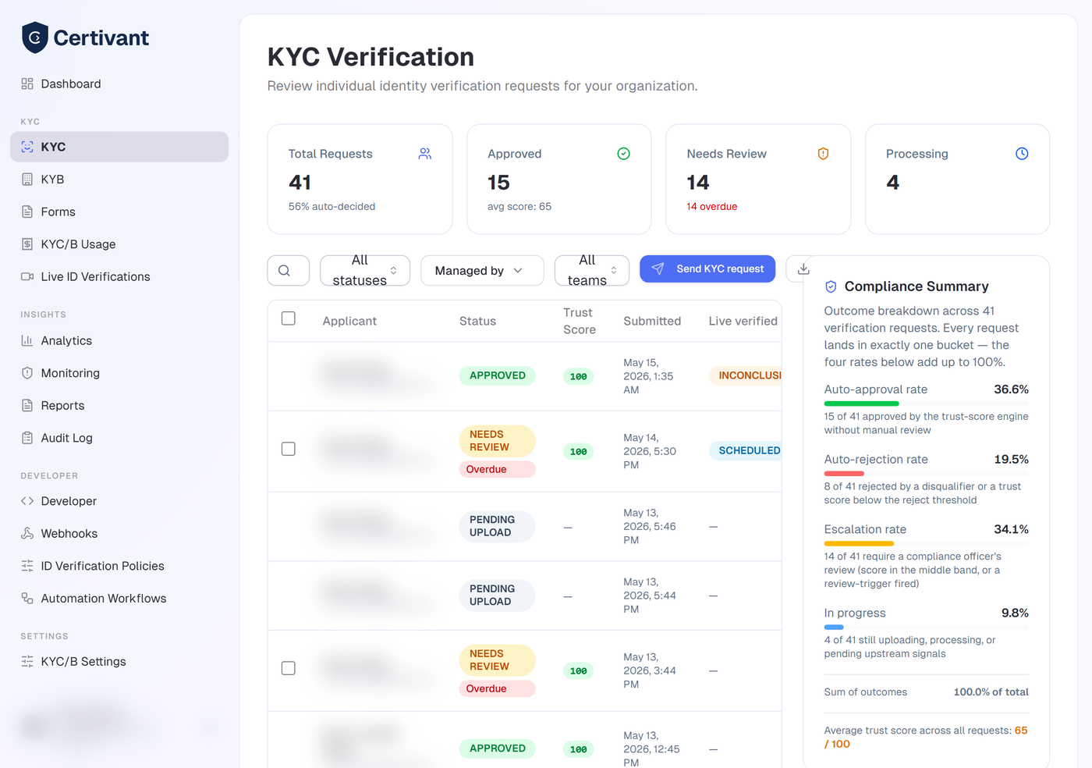Select KYC in the sidebar
Viewport: 1092px width, 768px height.
point(119,147)
